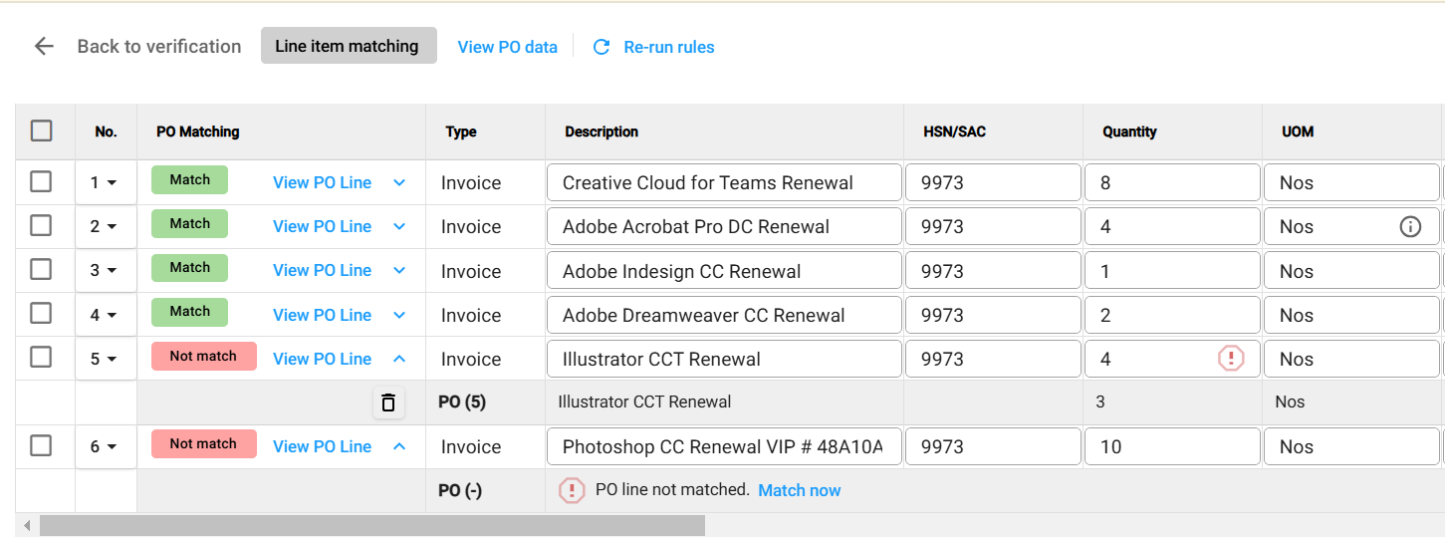The height and width of the screenshot is (537, 1445).
Task: Click PO line not matched warning icon
Action: click(x=572, y=490)
